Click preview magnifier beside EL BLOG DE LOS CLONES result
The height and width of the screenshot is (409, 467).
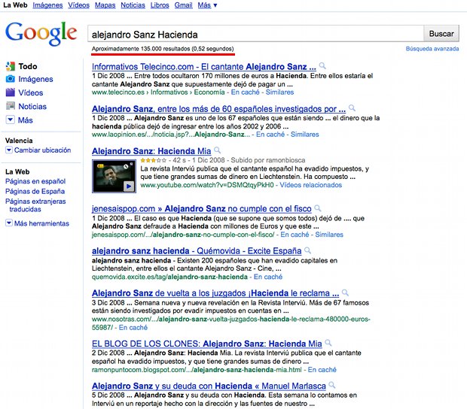click(328, 343)
